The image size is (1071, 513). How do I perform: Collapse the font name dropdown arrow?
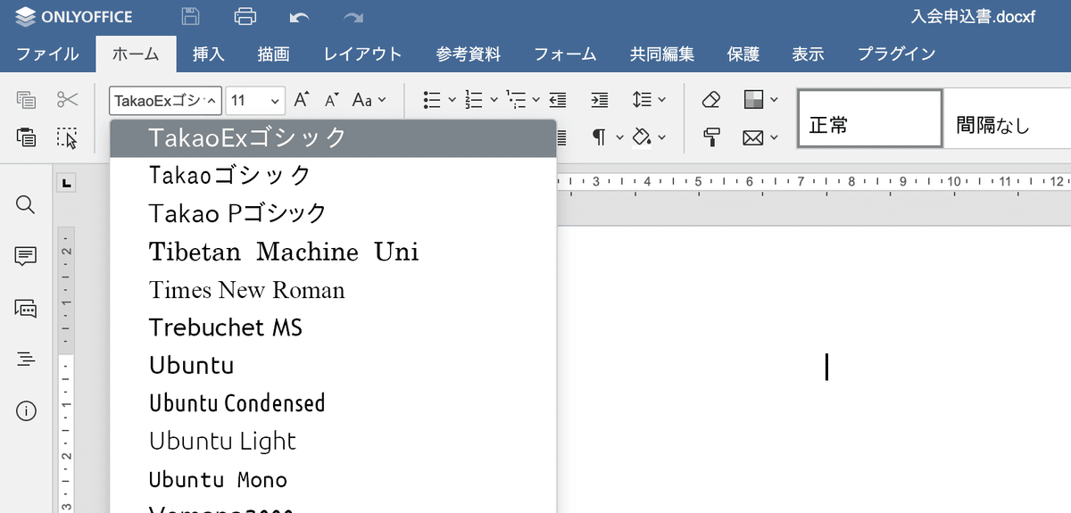tap(212, 101)
